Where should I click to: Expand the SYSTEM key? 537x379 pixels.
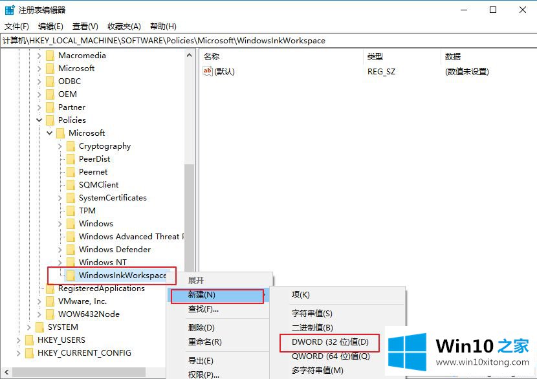pos(28,327)
